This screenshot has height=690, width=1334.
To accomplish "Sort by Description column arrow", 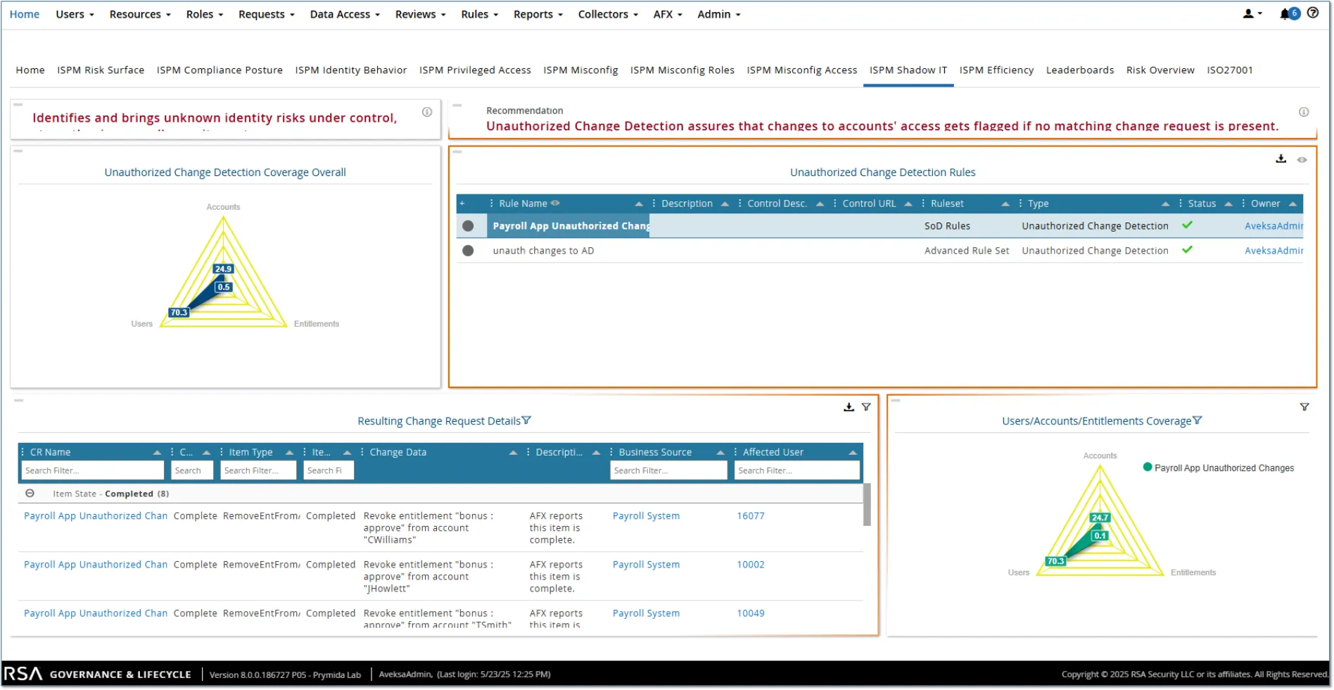I will (725, 204).
